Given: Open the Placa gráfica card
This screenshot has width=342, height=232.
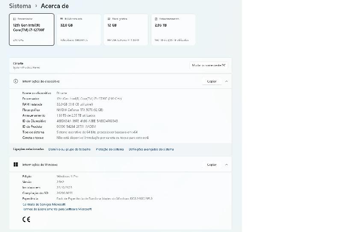Looking at the screenshot, I should (126, 29).
